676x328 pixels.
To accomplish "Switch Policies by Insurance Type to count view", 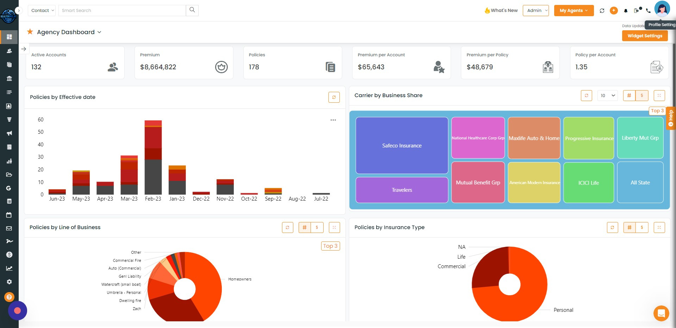I will coord(630,227).
